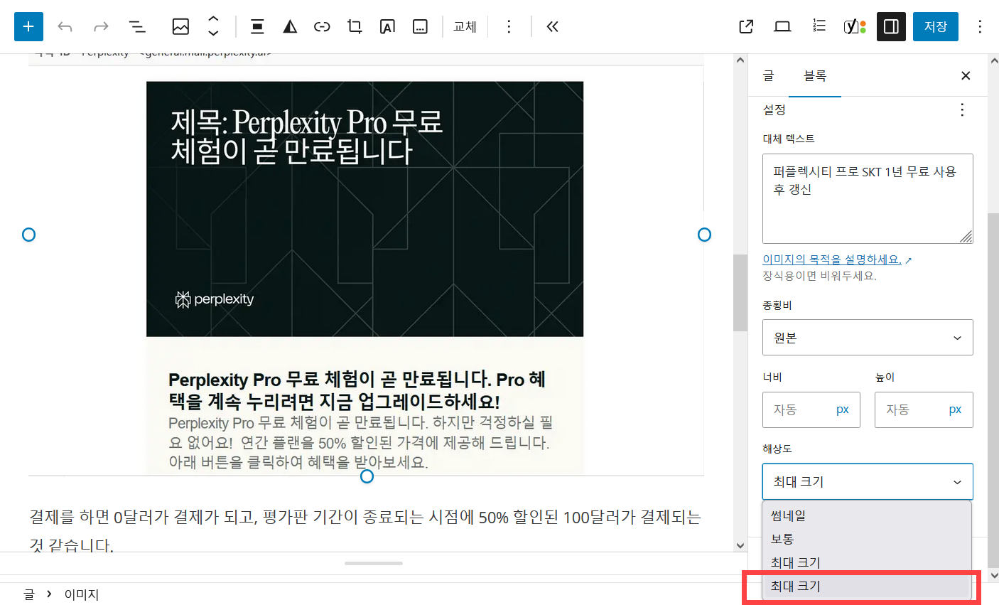
Task: Open the table of contents numbered list icon
Action: click(x=819, y=27)
